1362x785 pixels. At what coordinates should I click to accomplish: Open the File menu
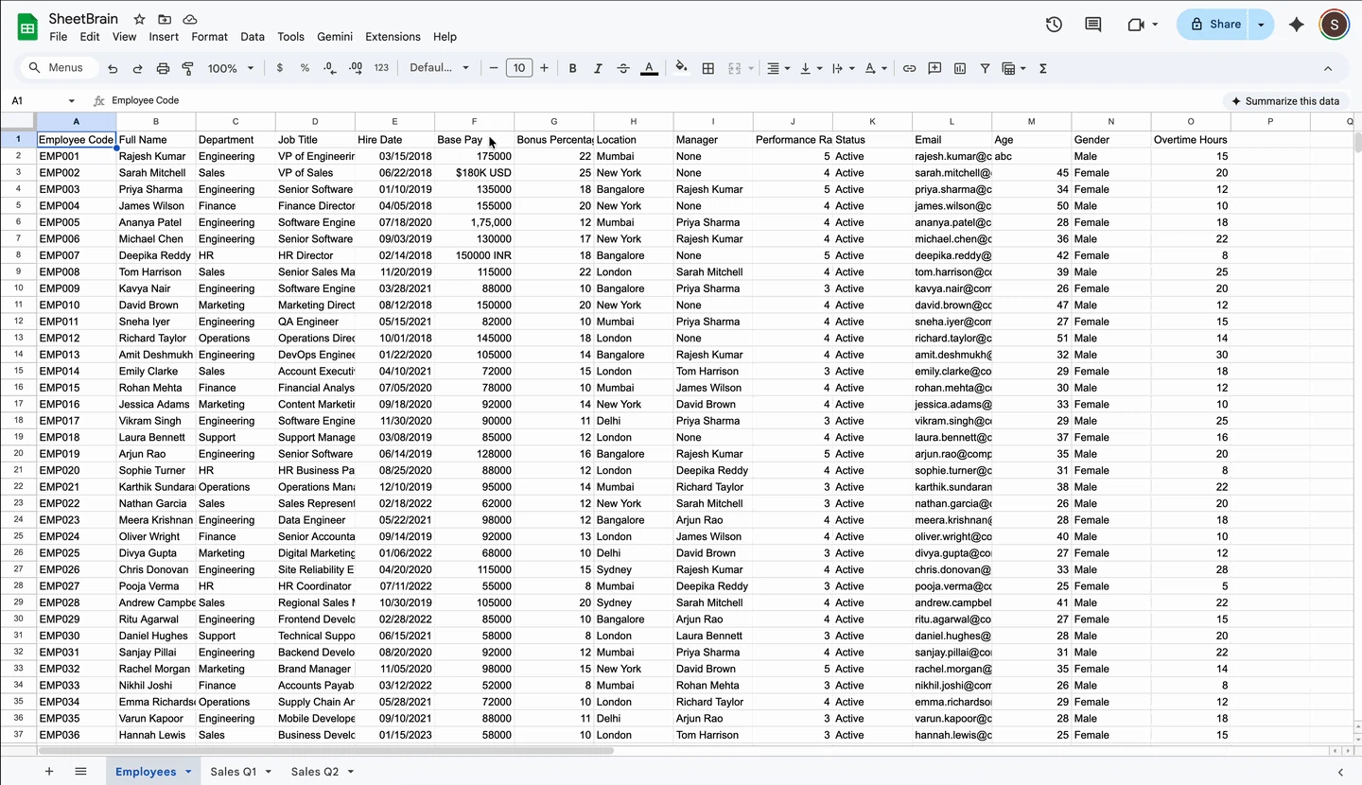[x=59, y=37]
